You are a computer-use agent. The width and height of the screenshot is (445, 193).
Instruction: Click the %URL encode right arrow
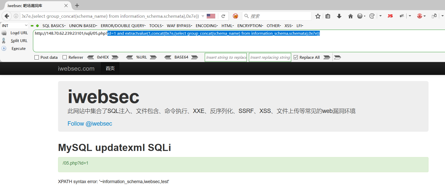point(153,57)
